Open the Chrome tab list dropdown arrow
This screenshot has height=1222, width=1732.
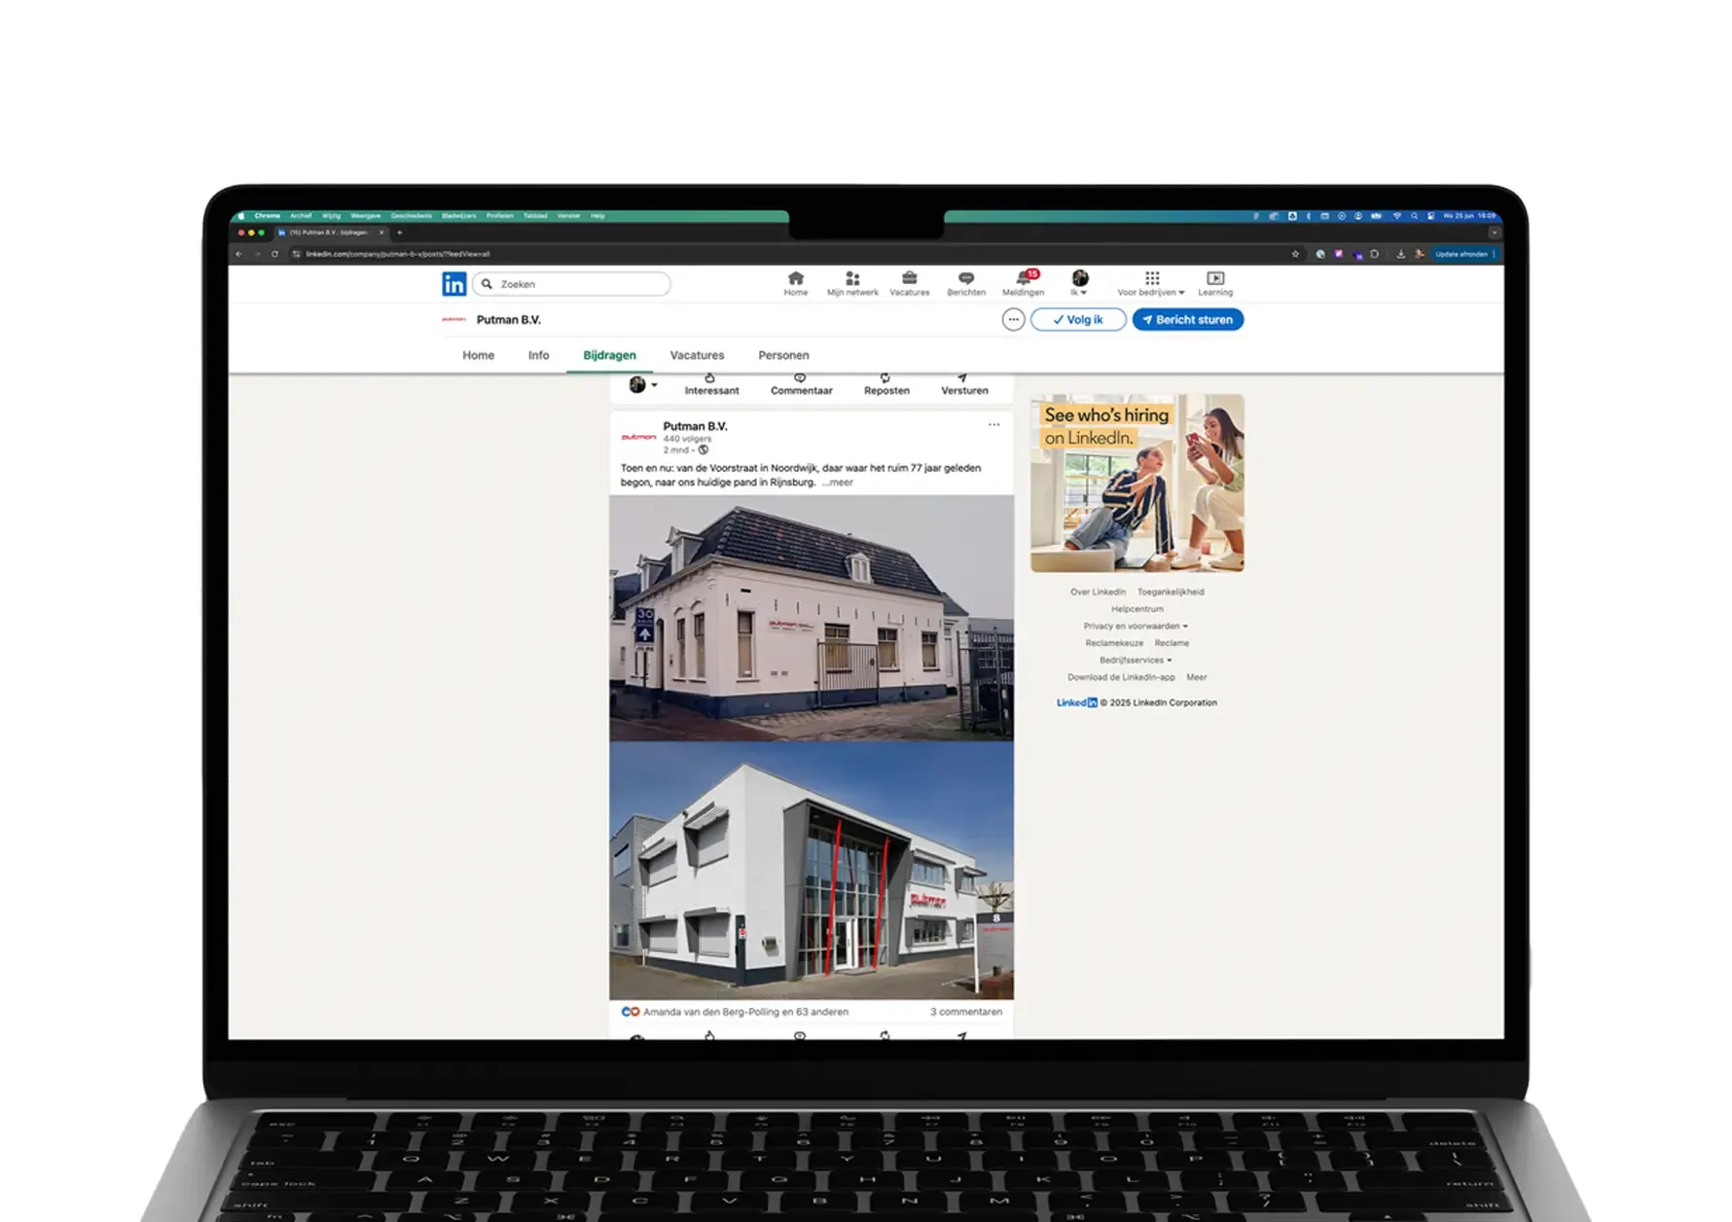coord(1495,233)
